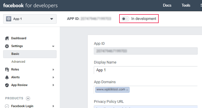Open the Roles menu item
The height and width of the screenshot is (108, 202).
click(15, 69)
